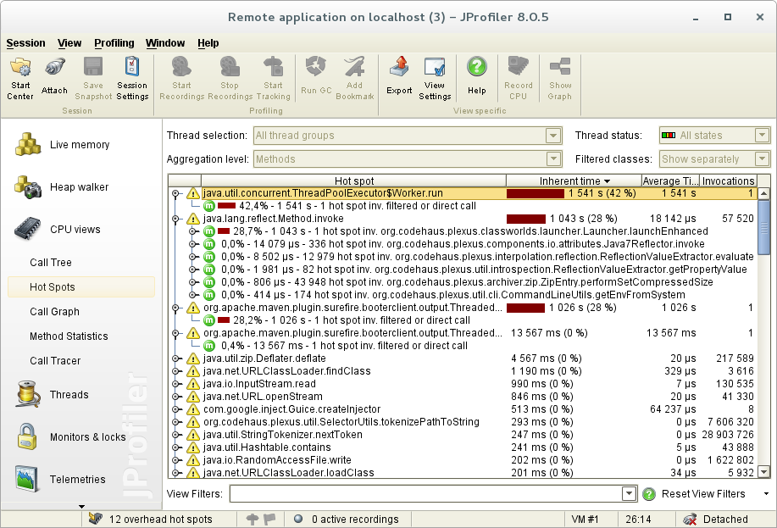Select the java.io.RandomAccessFile.write row

(x=463, y=460)
